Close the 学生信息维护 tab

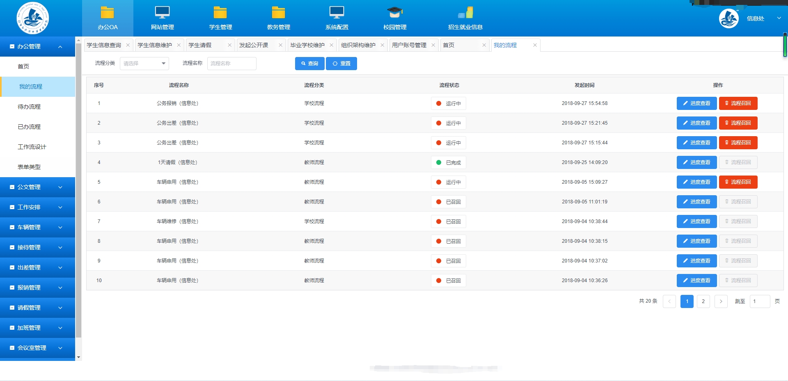coord(179,45)
